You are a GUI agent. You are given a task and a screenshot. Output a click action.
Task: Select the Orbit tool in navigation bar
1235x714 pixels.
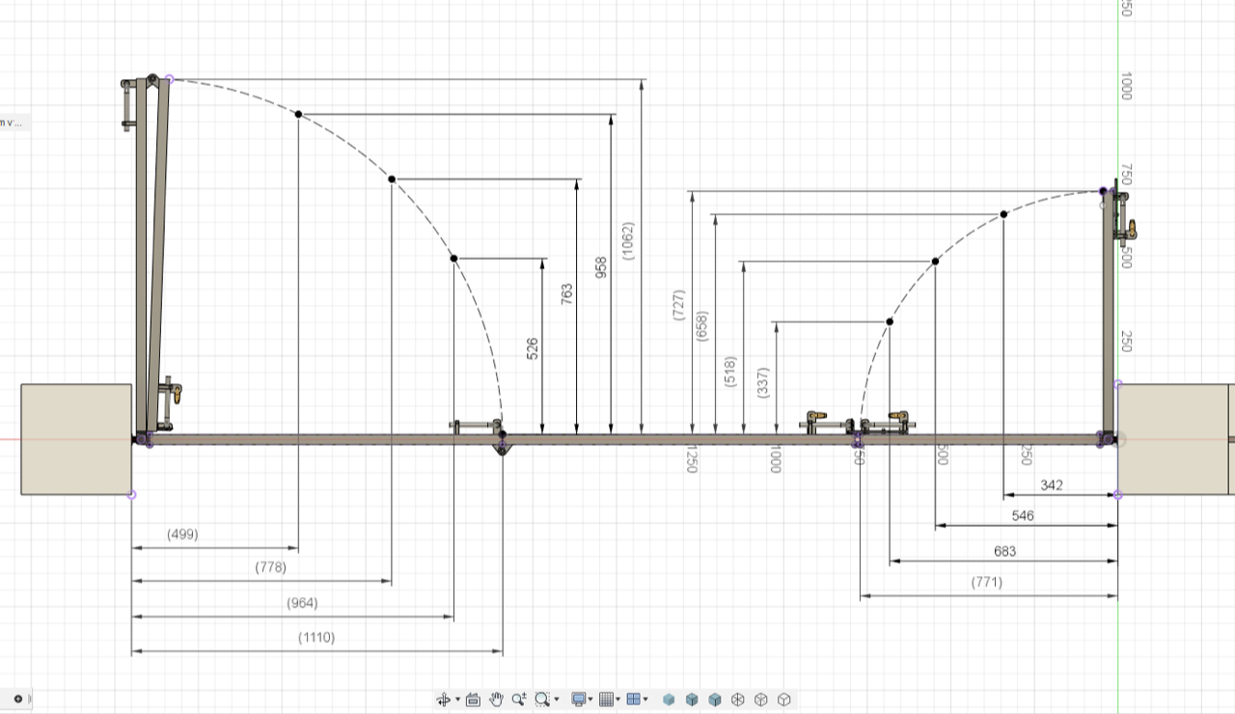tap(444, 700)
